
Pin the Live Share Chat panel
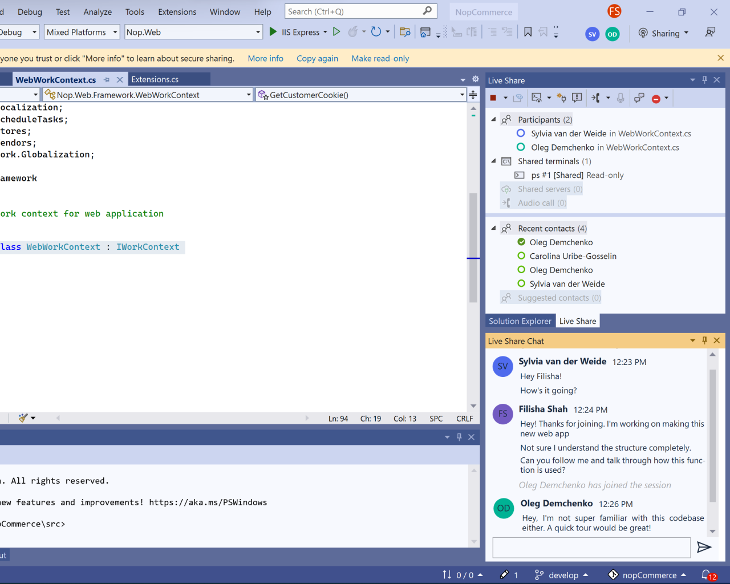pos(704,340)
